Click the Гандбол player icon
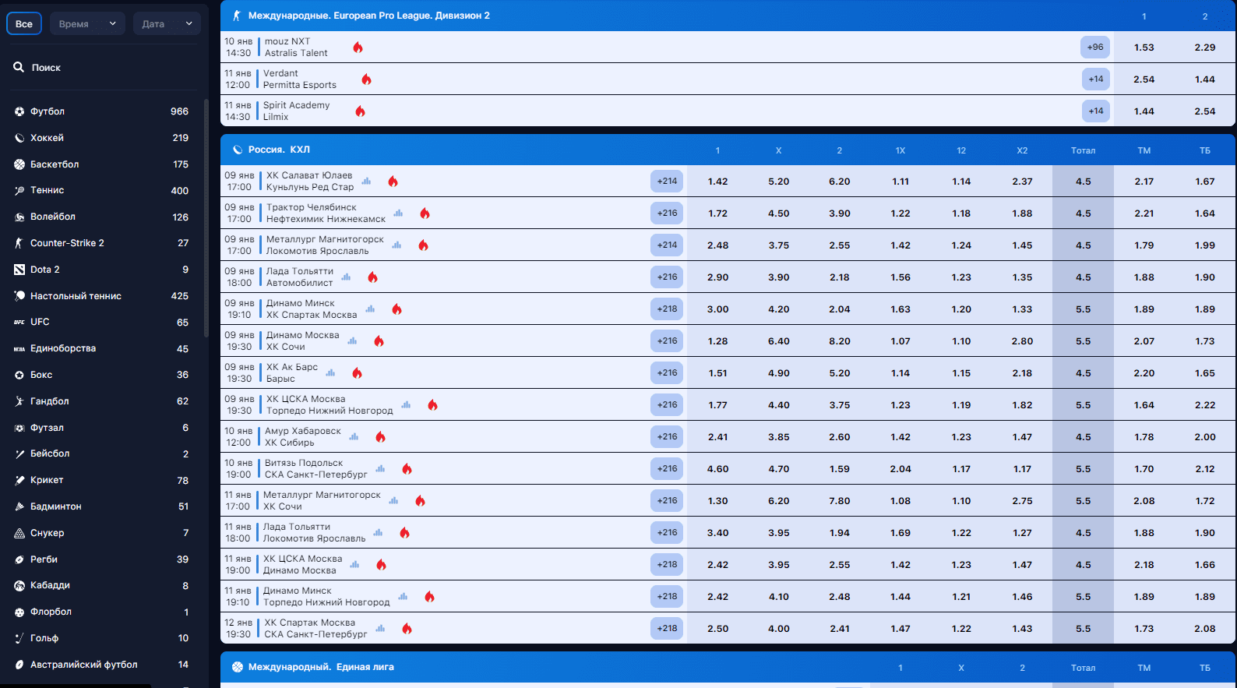Screen dimensions: 1237x688 pyautogui.click(x=19, y=401)
